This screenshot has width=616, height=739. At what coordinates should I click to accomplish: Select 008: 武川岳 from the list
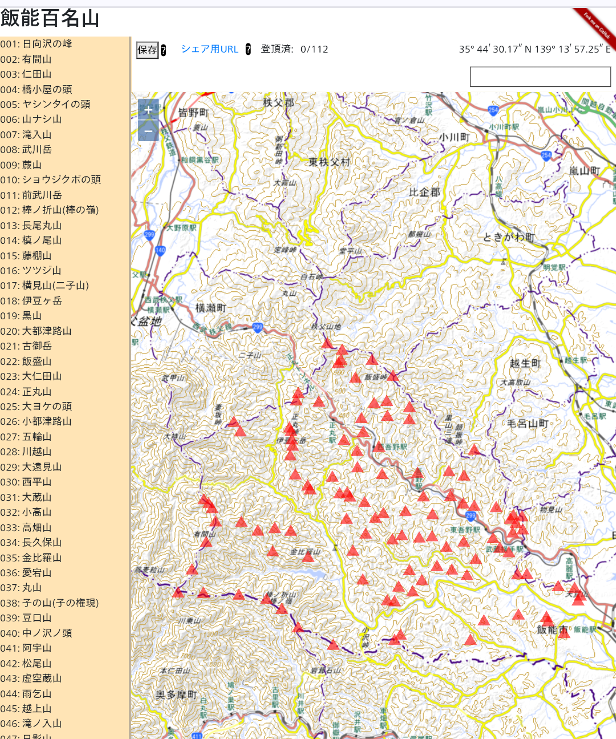(x=26, y=150)
